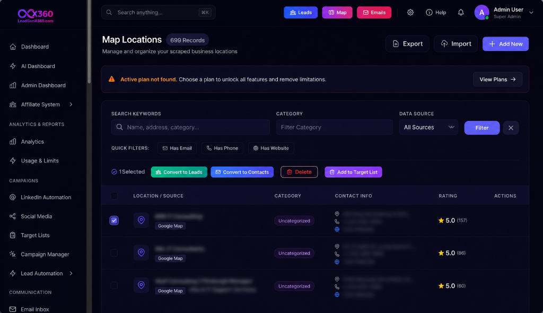
Task: Click the 1 Selected check-circle icon
Action: pyautogui.click(x=114, y=172)
